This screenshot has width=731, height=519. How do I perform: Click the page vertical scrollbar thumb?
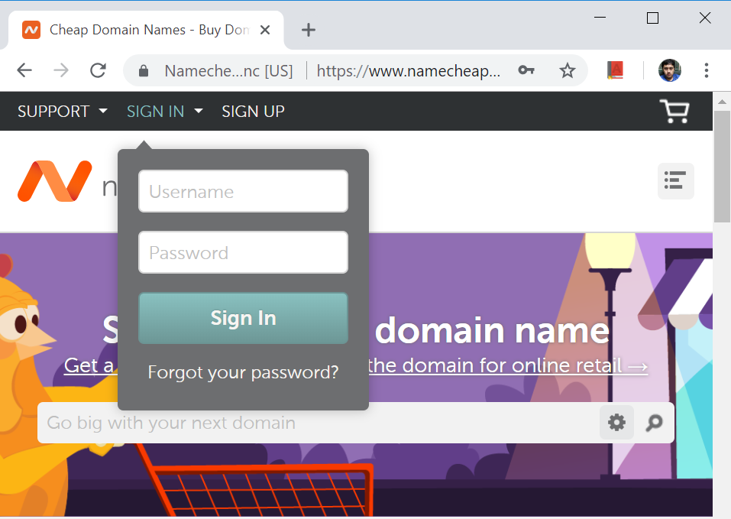coord(722,167)
